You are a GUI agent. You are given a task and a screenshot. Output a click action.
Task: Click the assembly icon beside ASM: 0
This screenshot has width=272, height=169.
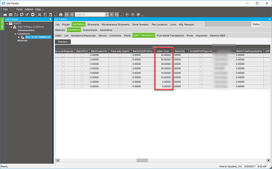[15, 27]
